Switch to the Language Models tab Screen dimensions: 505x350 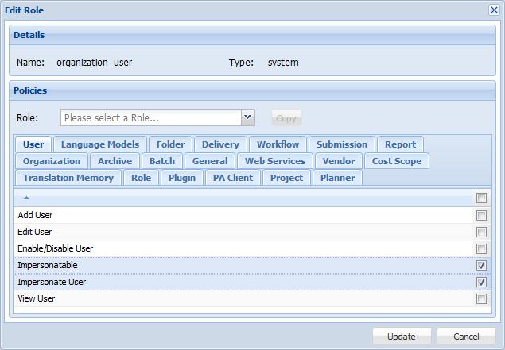(x=100, y=144)
